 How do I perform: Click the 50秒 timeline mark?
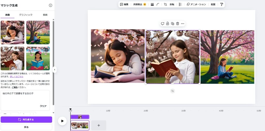(x=259, y=111)
